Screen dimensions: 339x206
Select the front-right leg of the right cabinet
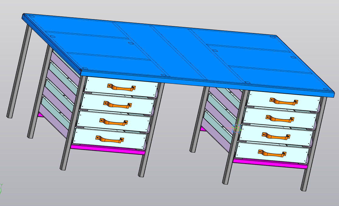point(314,144)
